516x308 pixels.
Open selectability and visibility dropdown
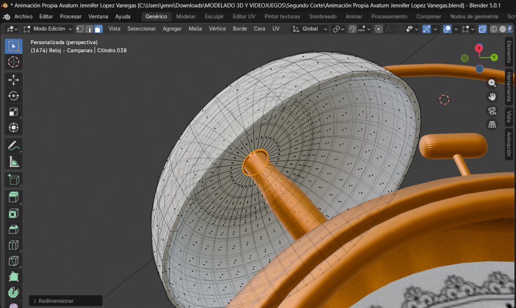412,29
